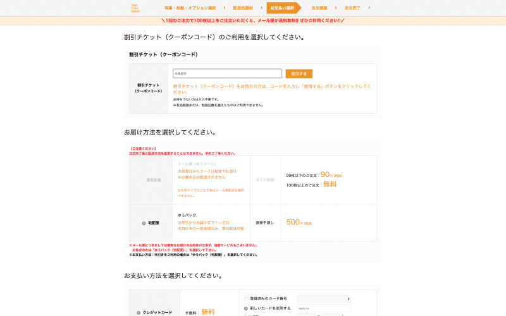Select 登録済みのカード番号 radio button
Viewport: 506px width, 316px height.
click(246, 299)
